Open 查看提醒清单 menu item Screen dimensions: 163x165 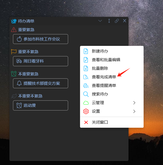click(112, 86)
